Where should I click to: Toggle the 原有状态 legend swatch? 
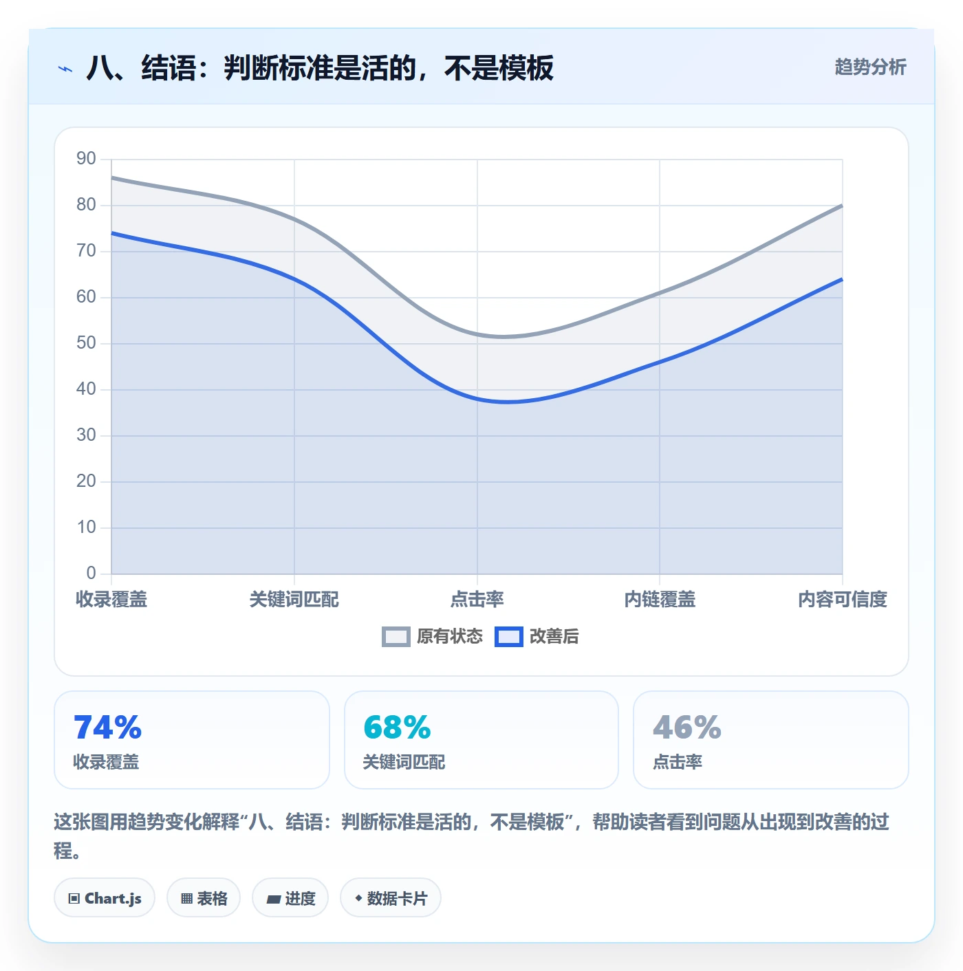(396, 637)
